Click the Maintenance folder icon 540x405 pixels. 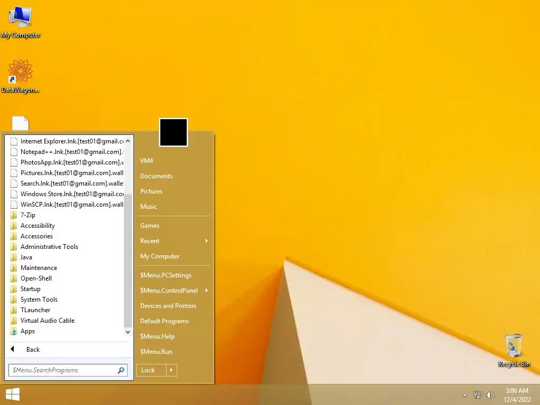(14, 268)
